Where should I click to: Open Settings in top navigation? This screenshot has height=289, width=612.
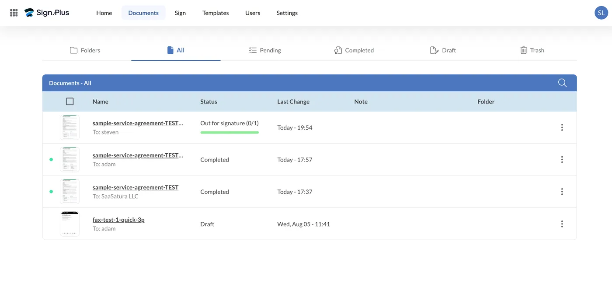287,13
